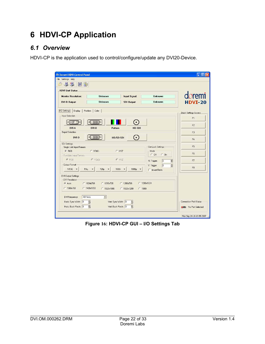Click the SDI Output Unknown status field
The width and height of the screenshot is (265, 344).
click(158, 102)
